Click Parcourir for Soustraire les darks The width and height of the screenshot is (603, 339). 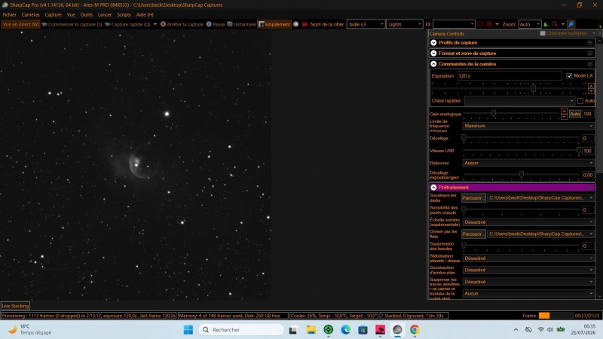473,198
